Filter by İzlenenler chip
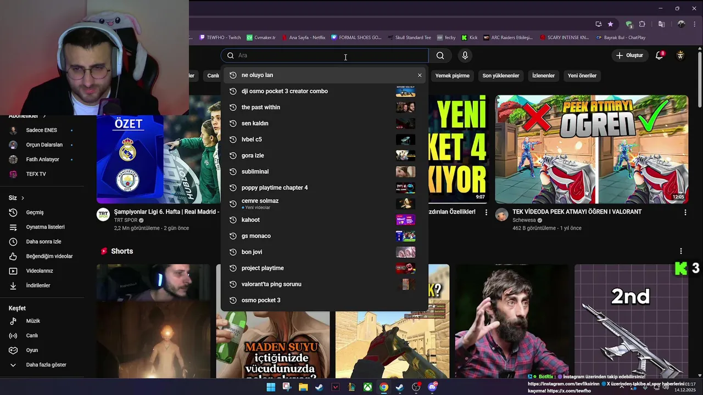The image size is (703, 395). 543,76
